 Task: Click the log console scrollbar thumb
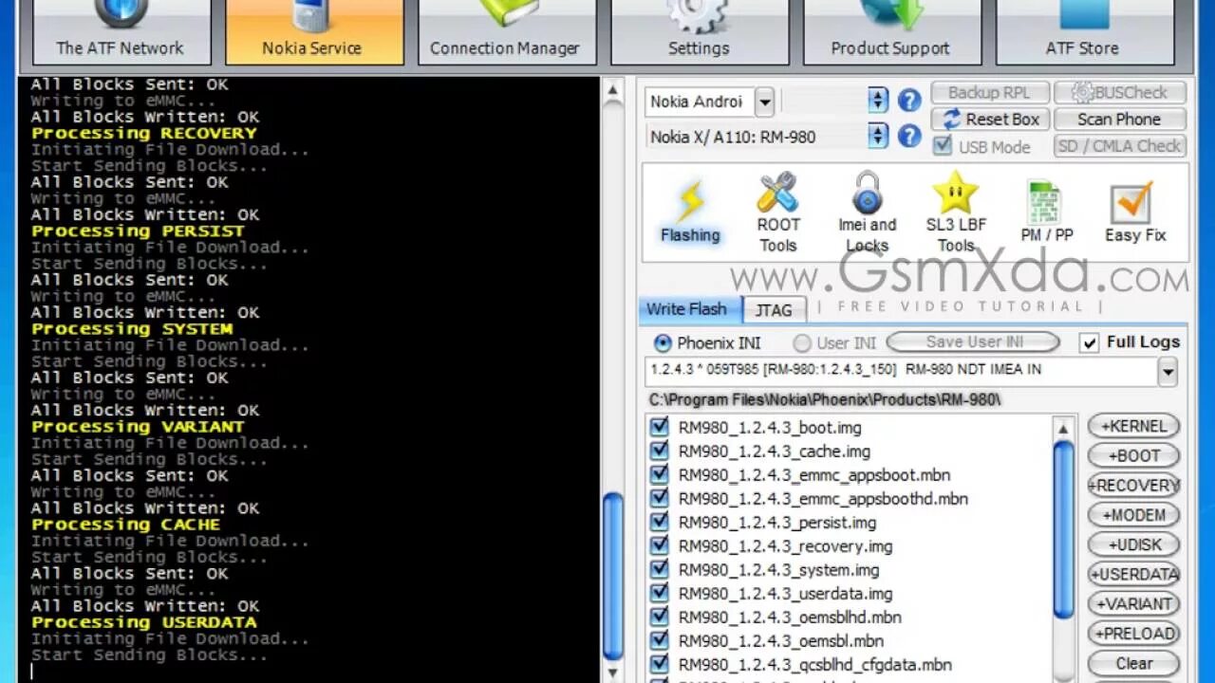613,576
